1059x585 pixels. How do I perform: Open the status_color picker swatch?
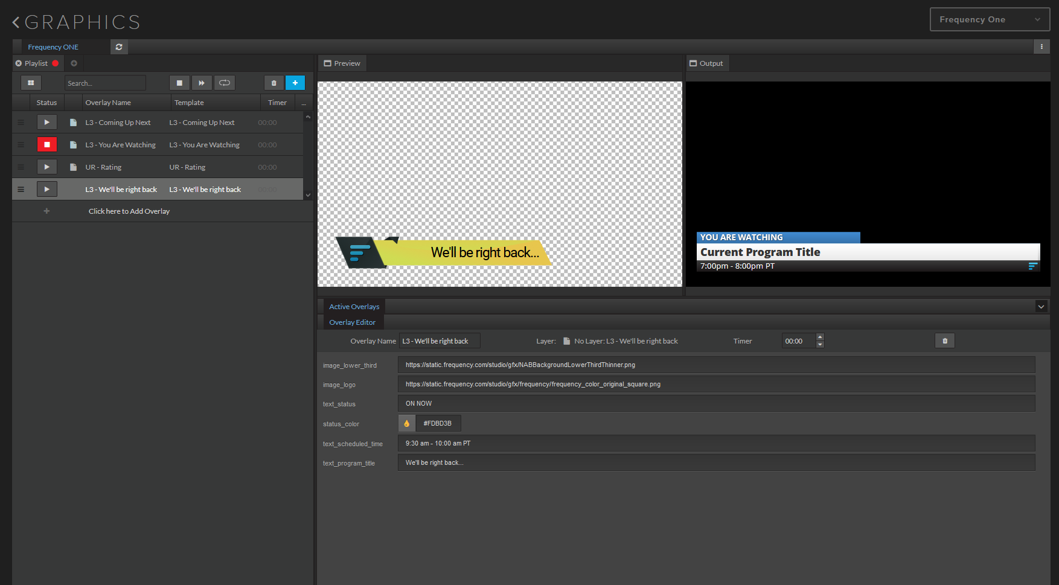pos(406,424)
